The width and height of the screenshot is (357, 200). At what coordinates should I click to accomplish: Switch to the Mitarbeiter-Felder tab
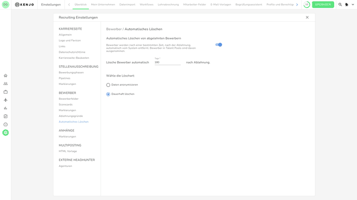(x=195, y=4)
